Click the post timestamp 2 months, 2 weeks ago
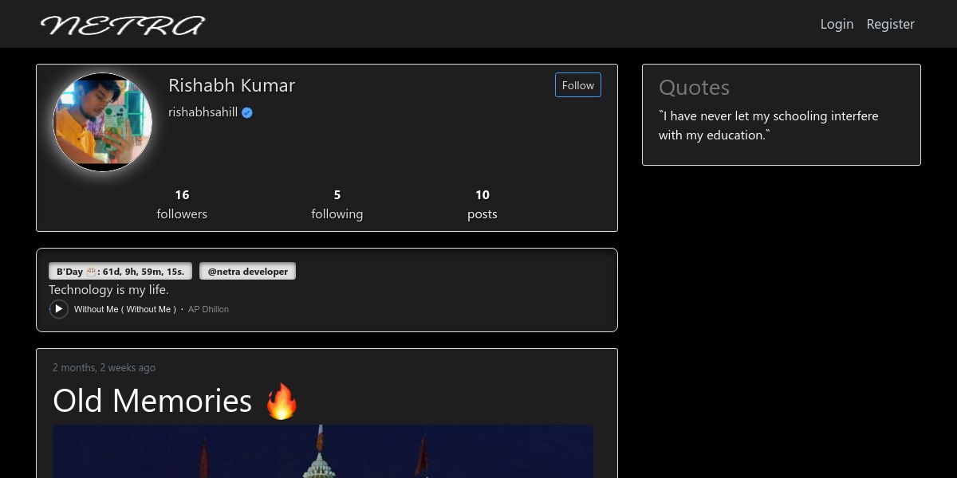The width and height of the screenshot is (957, 478). [x=104, y=367]
